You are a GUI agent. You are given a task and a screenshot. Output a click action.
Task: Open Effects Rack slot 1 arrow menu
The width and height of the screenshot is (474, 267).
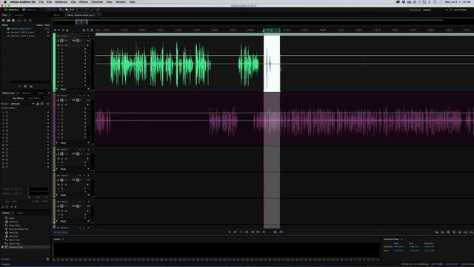click(47, 113)
